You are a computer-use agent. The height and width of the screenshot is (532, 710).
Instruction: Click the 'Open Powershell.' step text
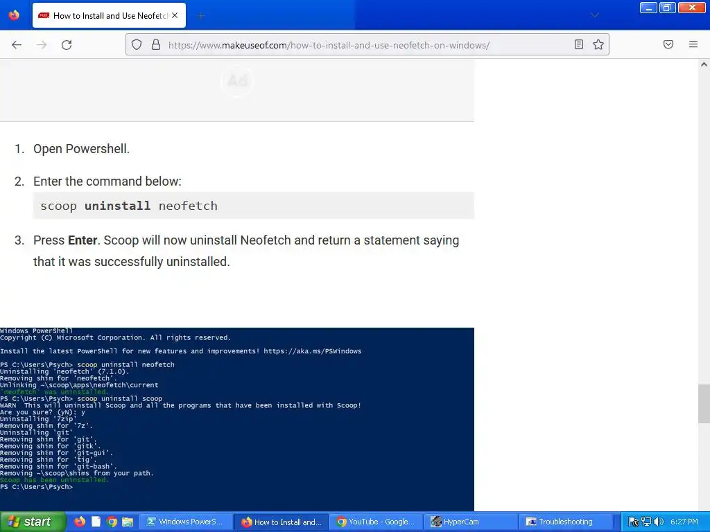pyautogui.click(x=82, y=149)
